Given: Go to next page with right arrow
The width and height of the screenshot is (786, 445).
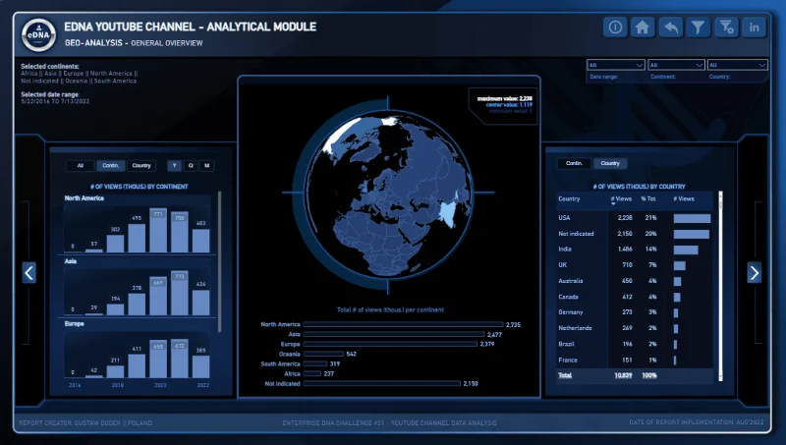Looking at the screenshot, I should pos(754,273).
